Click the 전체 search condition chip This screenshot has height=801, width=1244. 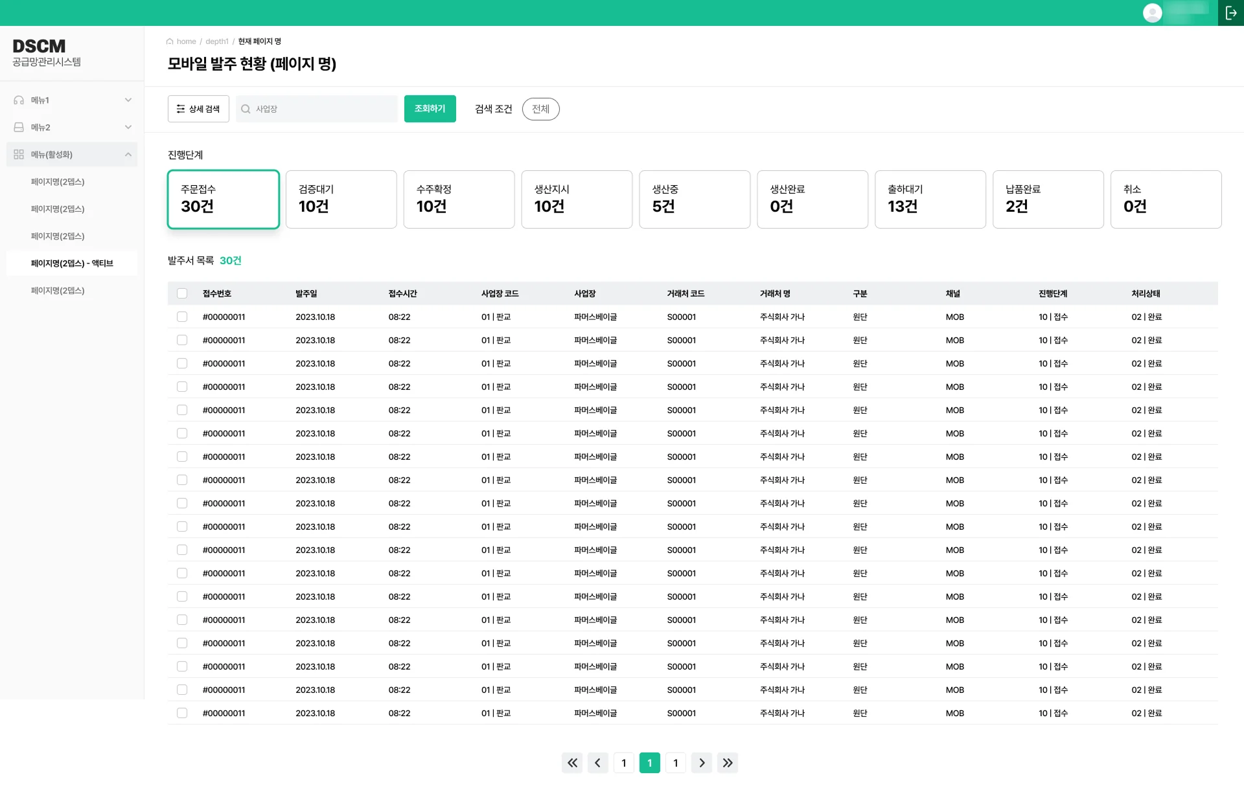pos(541,109)
